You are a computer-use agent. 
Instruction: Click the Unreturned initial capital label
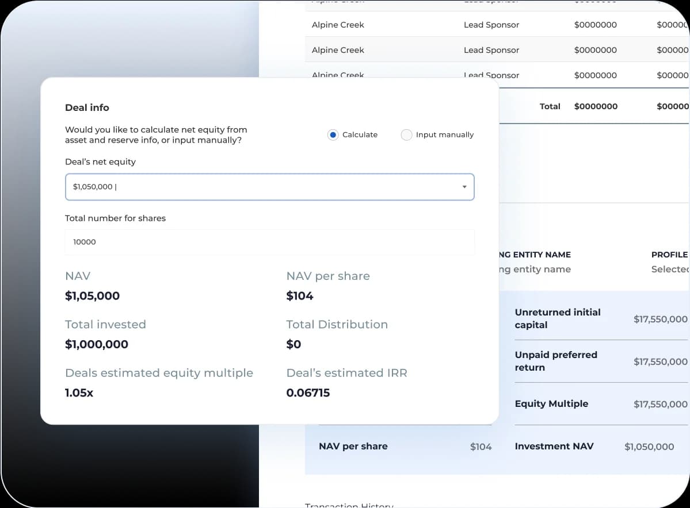click(x=557, y=318)
